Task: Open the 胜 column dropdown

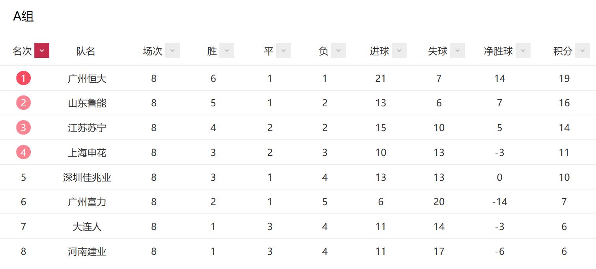Action: [226, 50]
